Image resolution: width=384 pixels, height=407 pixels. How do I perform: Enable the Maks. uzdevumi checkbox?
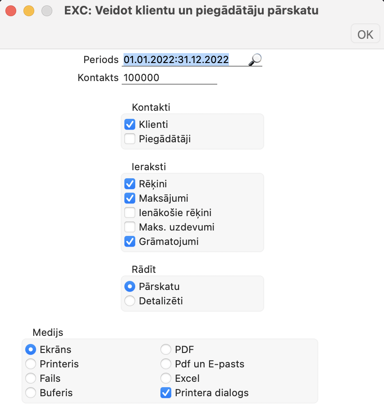130,227
